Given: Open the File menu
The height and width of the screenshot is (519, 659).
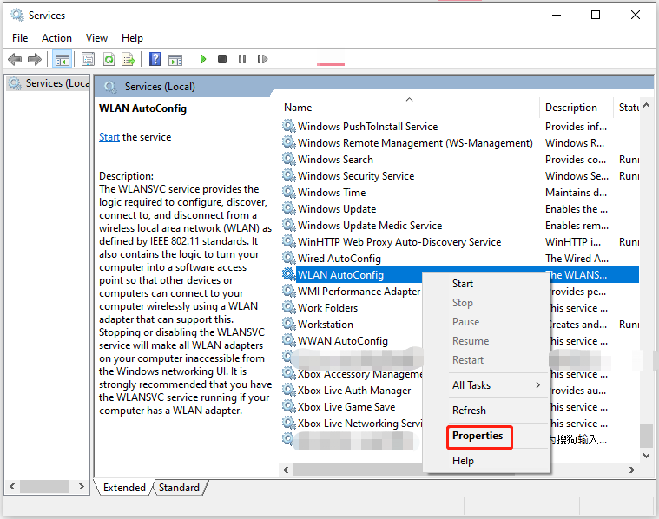Looking at the screenshot, I should [20, 38].
